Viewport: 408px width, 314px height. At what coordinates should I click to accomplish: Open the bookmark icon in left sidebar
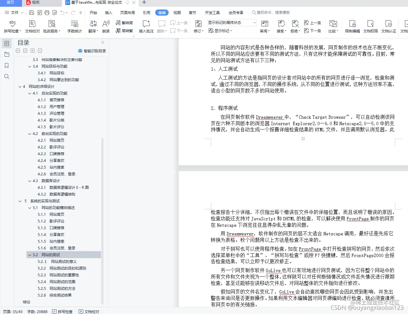[7, 65]
